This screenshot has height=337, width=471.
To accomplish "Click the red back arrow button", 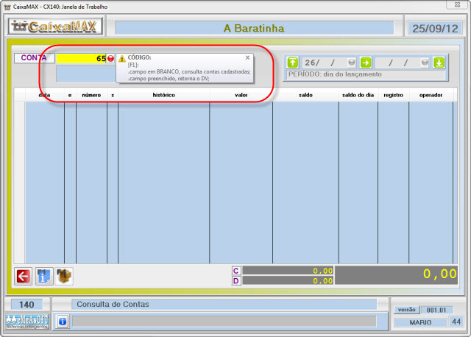I will tap(24, 276).
